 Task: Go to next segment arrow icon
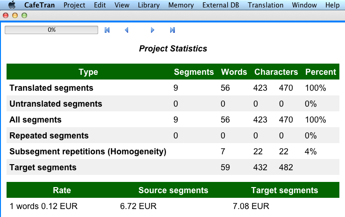[x=152, y=30]
